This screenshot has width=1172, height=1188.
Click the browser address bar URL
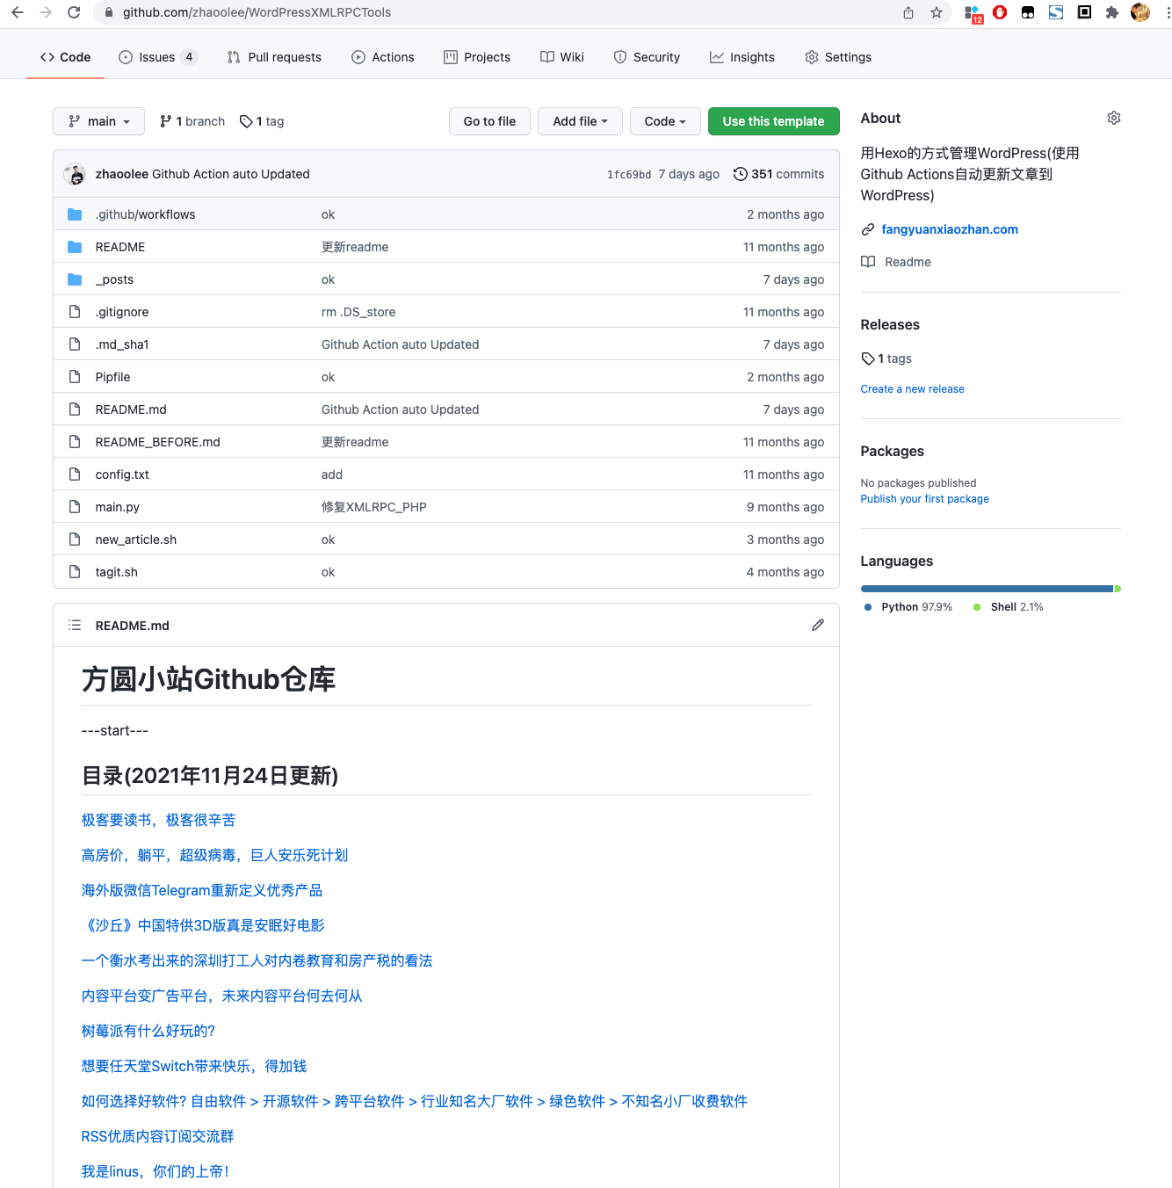coord(257,12)
